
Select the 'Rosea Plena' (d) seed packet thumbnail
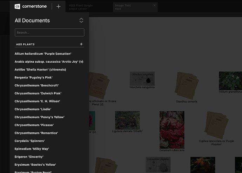click(x=99, y=85)
